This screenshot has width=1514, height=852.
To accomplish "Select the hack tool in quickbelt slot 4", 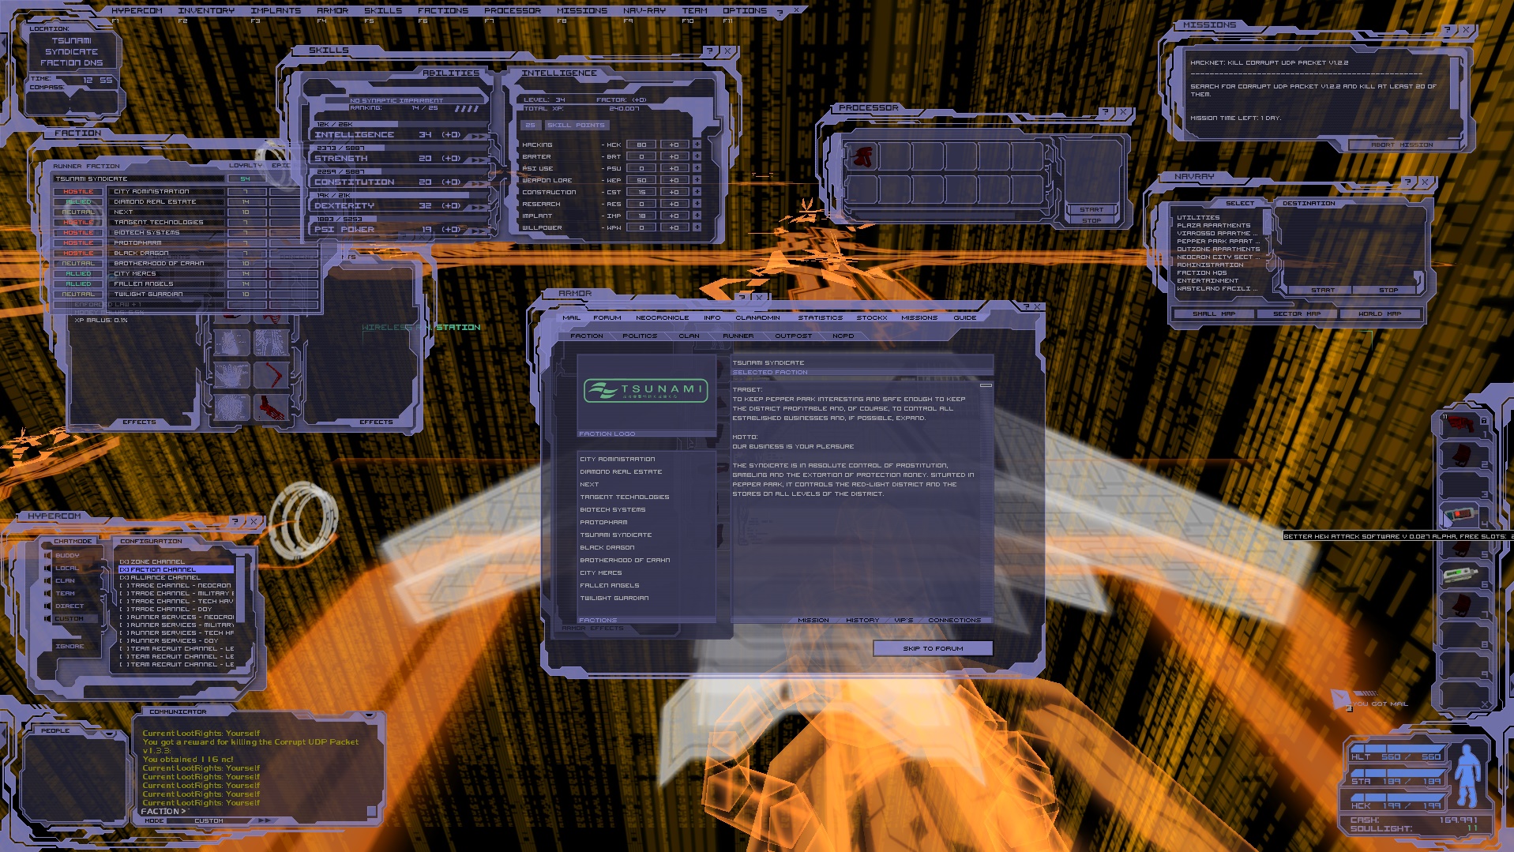I will tap(1460, 516).
